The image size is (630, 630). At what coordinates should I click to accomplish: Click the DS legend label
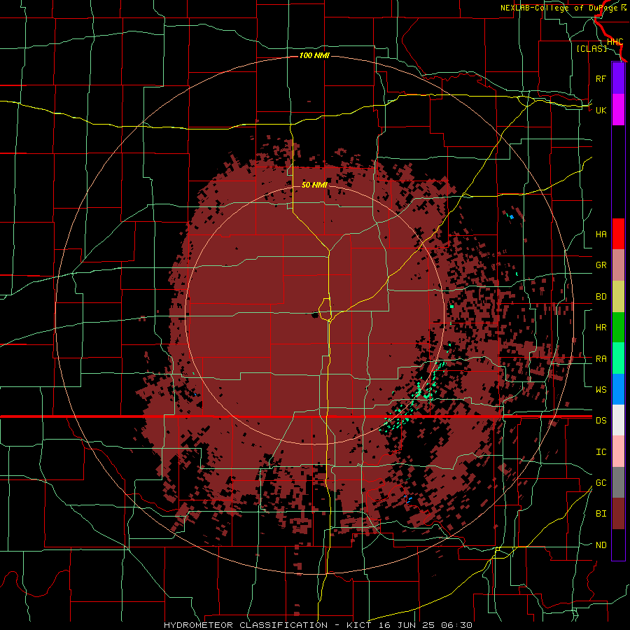click(601, 420)
